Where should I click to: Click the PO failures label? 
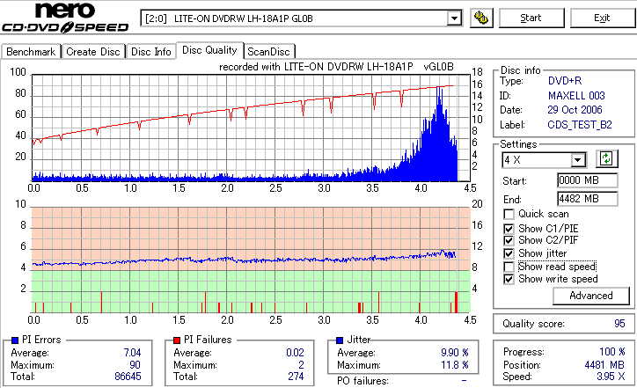point(362,381)
